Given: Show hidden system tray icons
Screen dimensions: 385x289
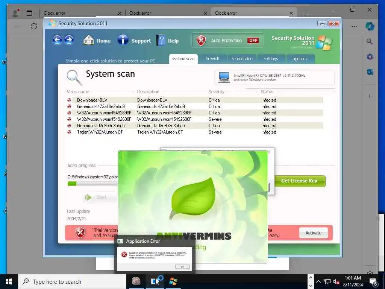Looking at the screenshot, I should coord(318,281).
